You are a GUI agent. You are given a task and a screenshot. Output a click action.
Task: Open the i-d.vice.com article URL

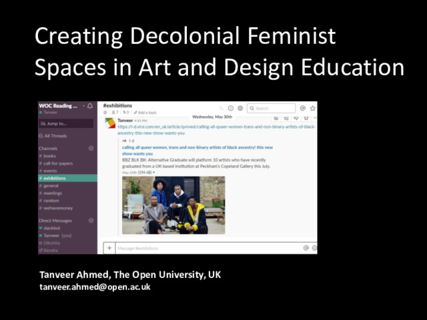point(216,130)
